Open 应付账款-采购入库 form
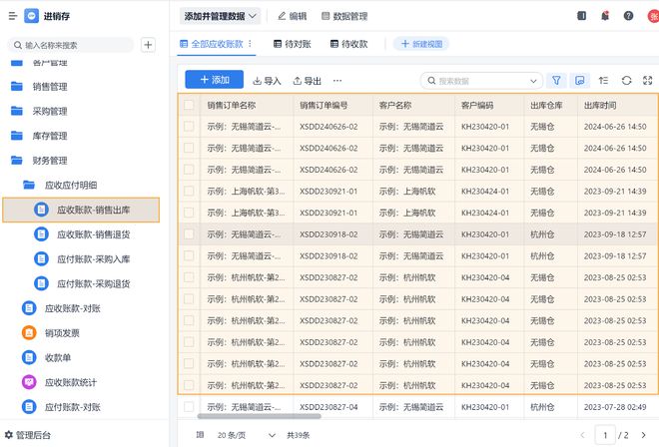The height and width of the screenshot is (447, 659). (93, 259)
